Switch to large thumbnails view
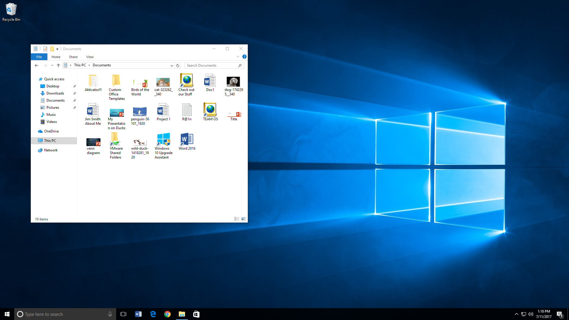 (x=243, y=219)
